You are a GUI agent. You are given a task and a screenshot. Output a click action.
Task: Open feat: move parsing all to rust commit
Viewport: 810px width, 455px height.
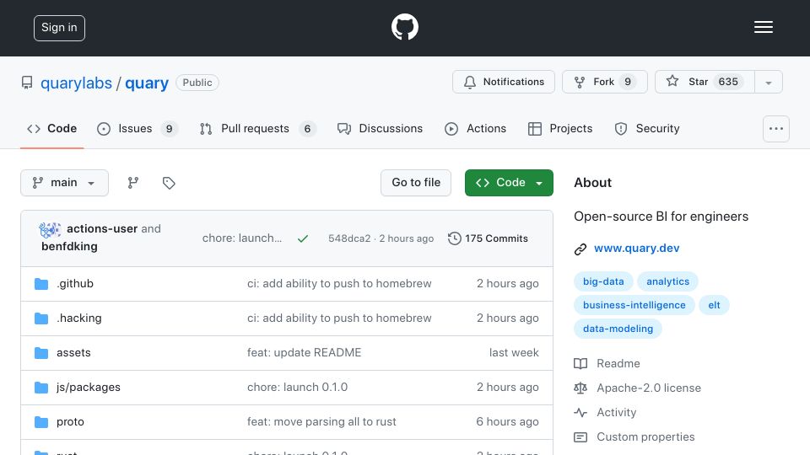(321, 422)
